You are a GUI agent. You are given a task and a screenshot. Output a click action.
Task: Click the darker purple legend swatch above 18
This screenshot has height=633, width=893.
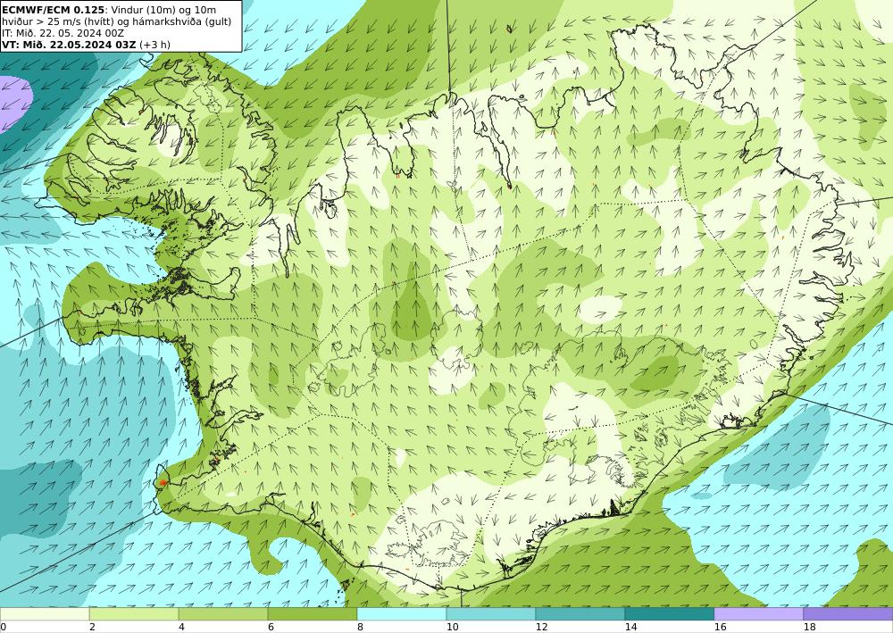(848, 613)
